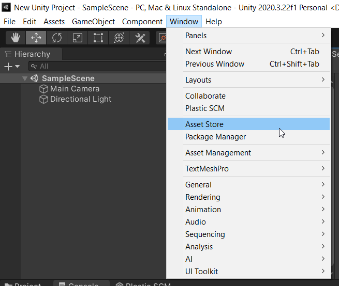Open the Assets menu
This screenshot has height=286, width=339.
pos(54,22)
